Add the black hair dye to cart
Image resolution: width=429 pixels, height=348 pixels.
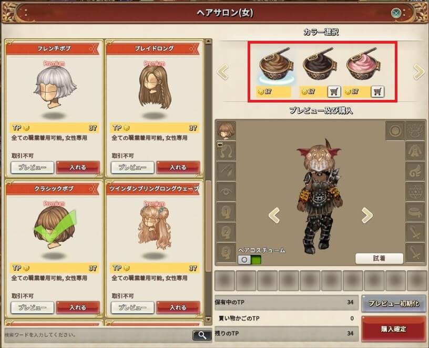click(x=334, y=91)
